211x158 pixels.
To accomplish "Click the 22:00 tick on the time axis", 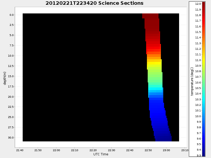I will point(56,150).
